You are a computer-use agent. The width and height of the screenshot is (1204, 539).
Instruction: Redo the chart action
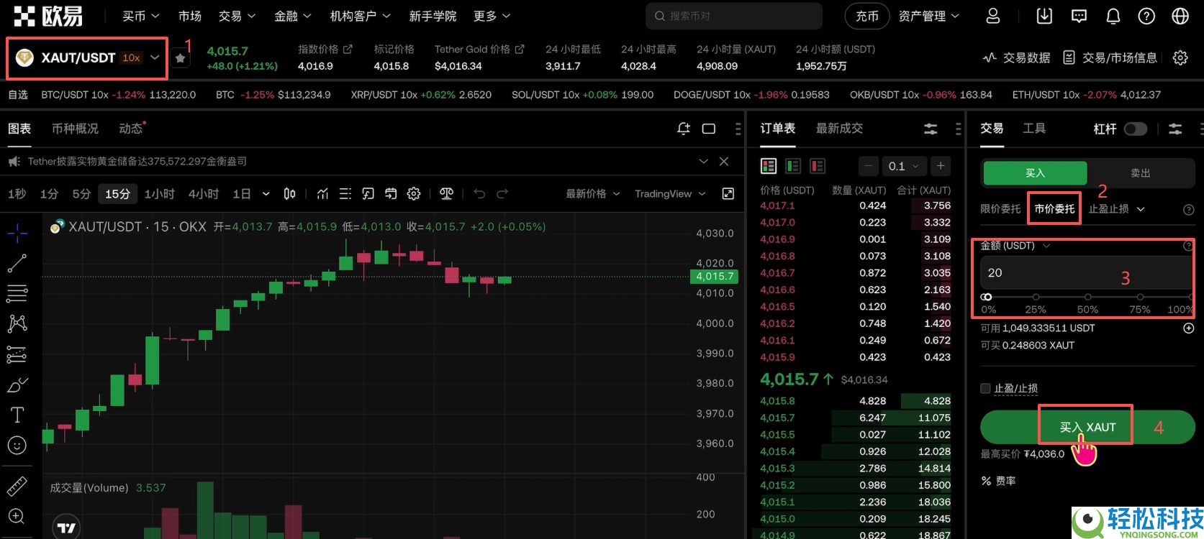[502, 193]
